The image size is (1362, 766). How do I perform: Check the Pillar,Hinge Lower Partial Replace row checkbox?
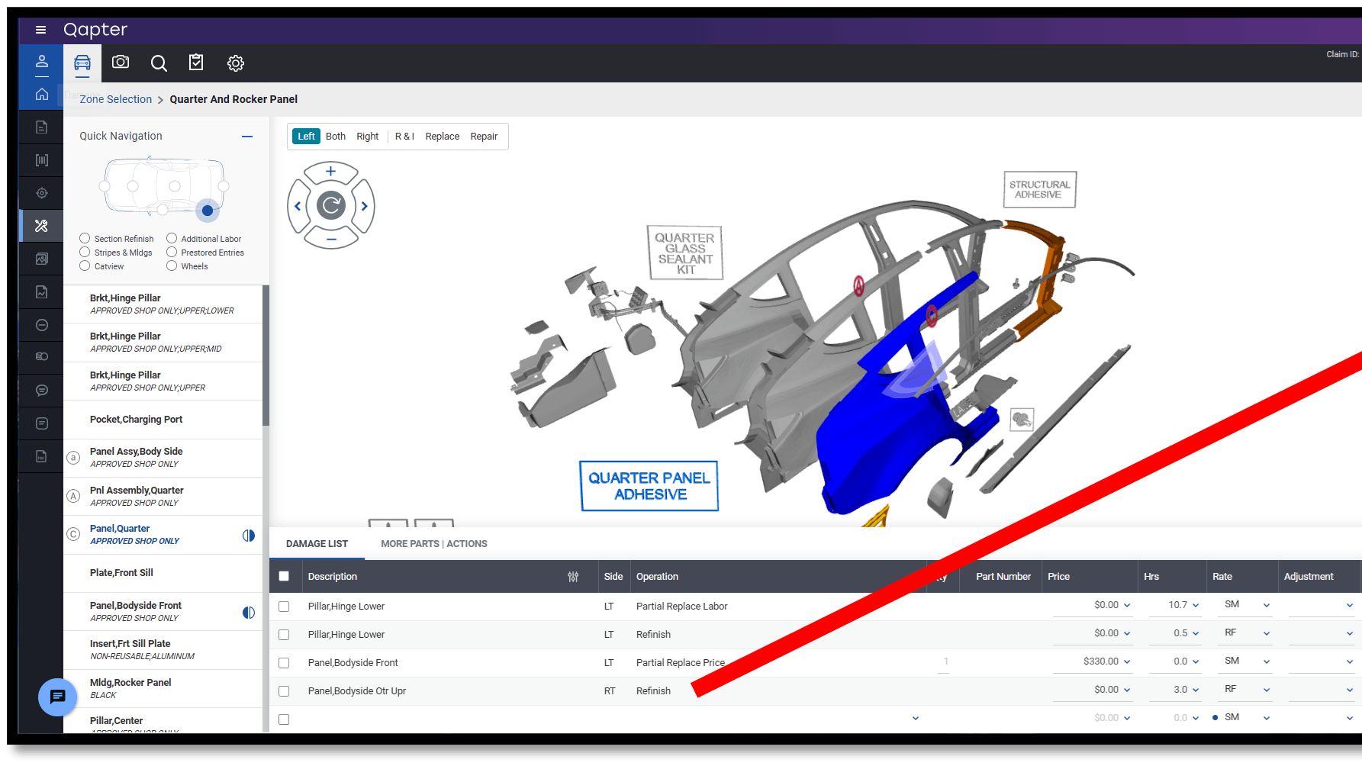point(284,607)
